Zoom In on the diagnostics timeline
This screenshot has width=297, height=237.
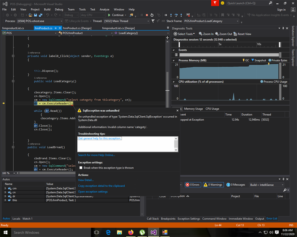click(206, 34)
